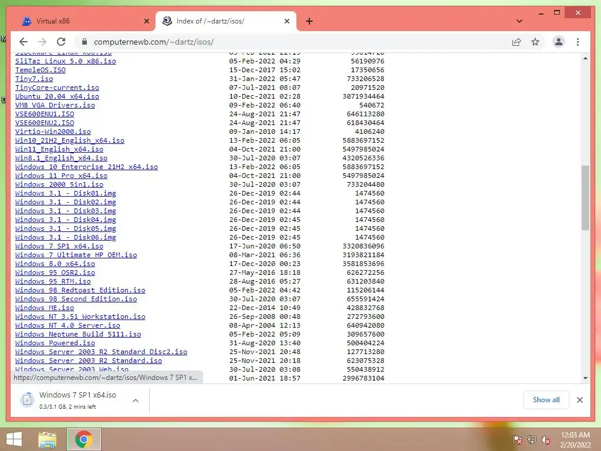Viewport: 601px width, 451px height.
Task: Open File Explorer from the taskbar
Action: point(48,439)
